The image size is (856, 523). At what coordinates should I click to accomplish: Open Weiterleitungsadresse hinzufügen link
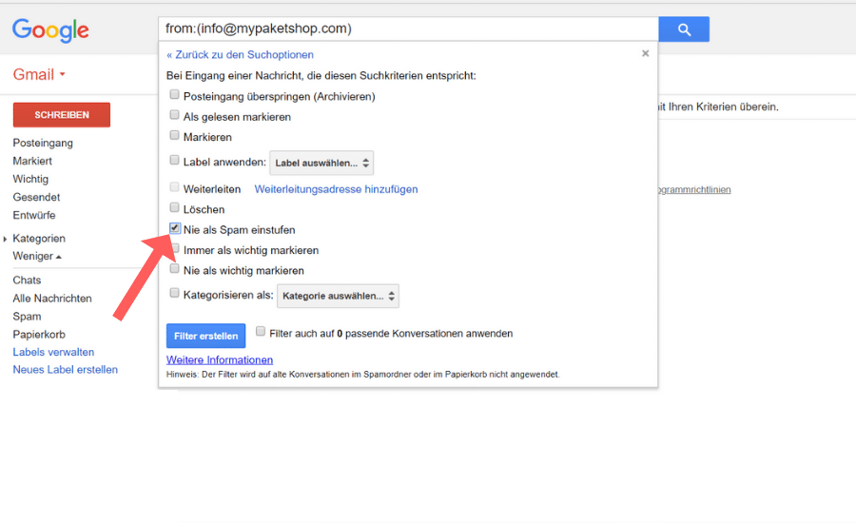click(336, 189)
